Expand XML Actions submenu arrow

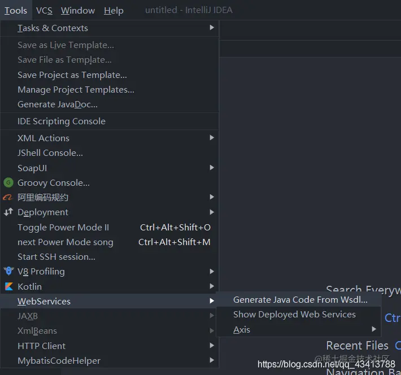coord(212,138)
